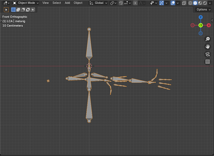Toggle proportional editing
Viewport: 214px width, 156px height.
(x=135, y=3)
